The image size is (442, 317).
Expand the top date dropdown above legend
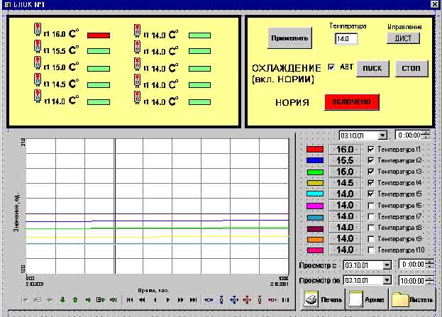tap(382, 135)
